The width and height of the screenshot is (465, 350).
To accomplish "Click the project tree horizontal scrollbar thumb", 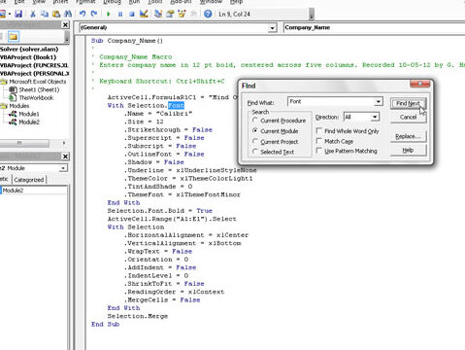I will tap(24, 143).
